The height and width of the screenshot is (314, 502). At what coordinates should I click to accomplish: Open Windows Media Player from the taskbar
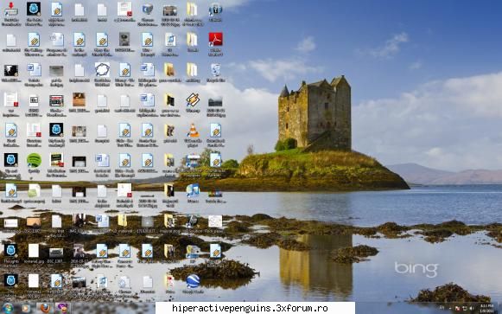point(26,308)
